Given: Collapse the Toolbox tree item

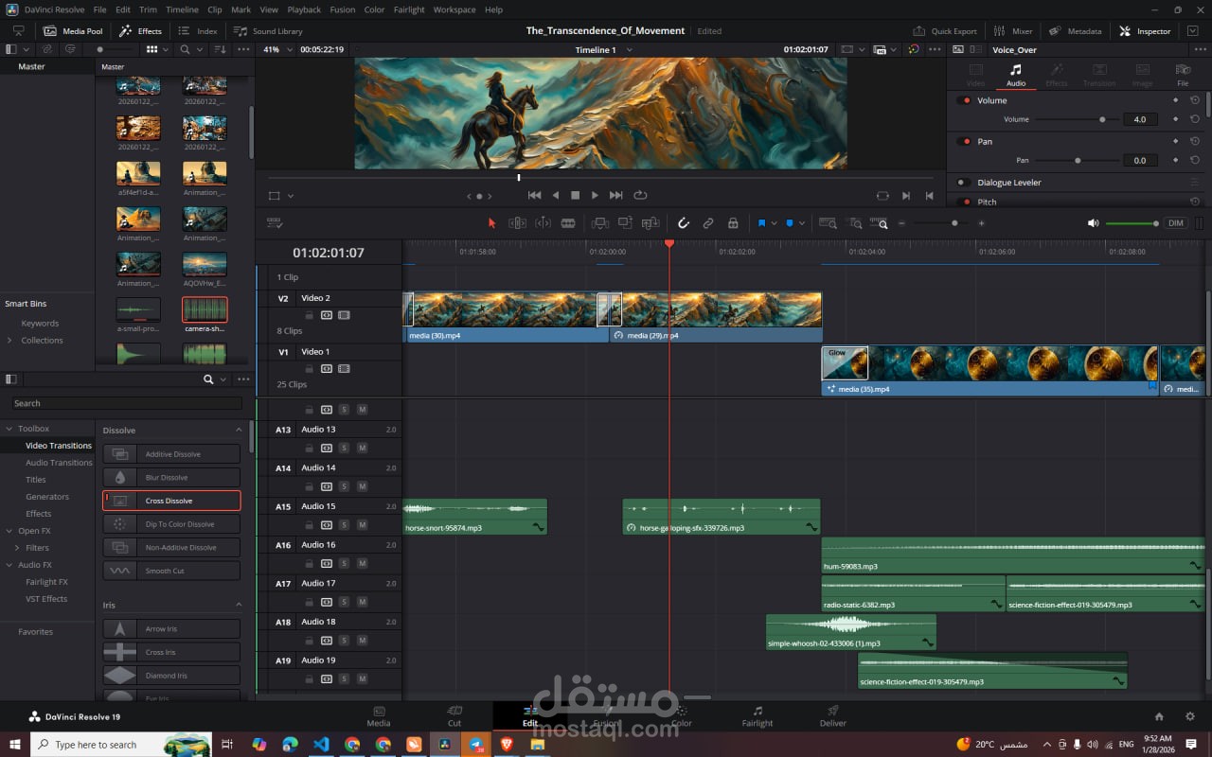Looking at the screenshot, I should click(x=10, y=429).
